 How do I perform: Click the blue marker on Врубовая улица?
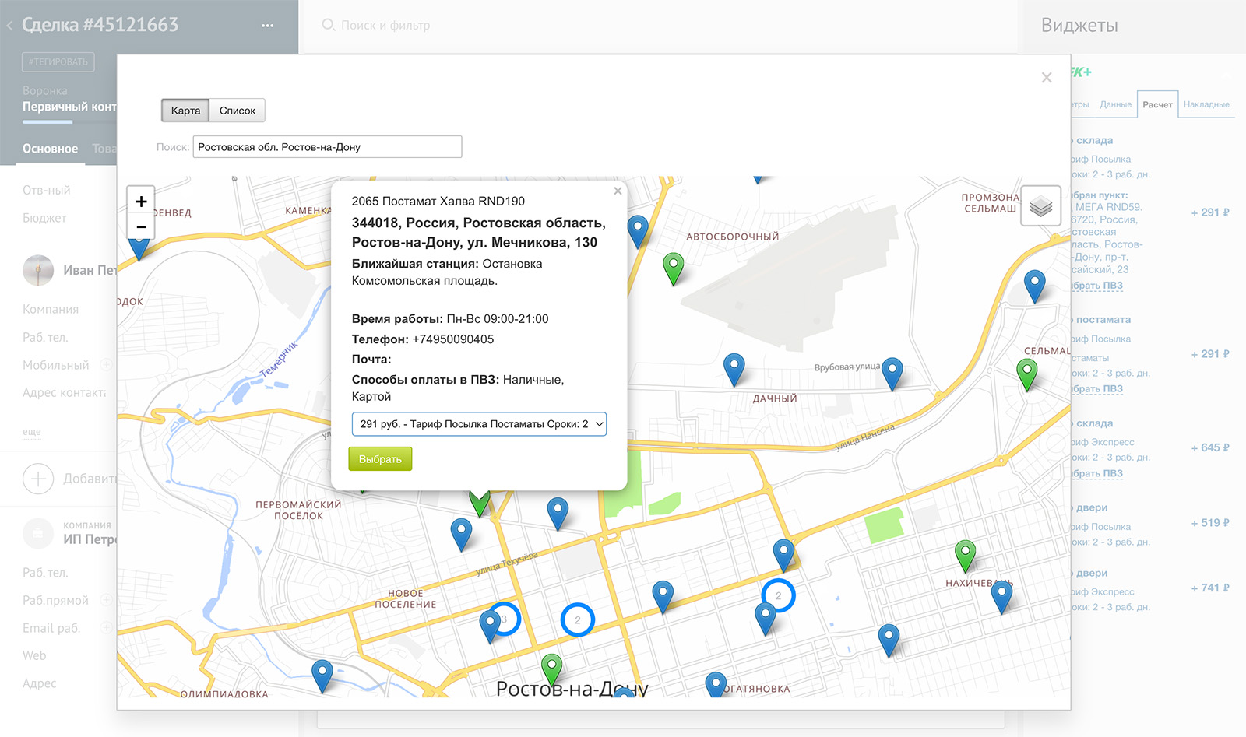892,372
